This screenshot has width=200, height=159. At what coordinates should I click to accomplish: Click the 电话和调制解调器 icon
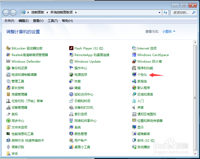8,75
